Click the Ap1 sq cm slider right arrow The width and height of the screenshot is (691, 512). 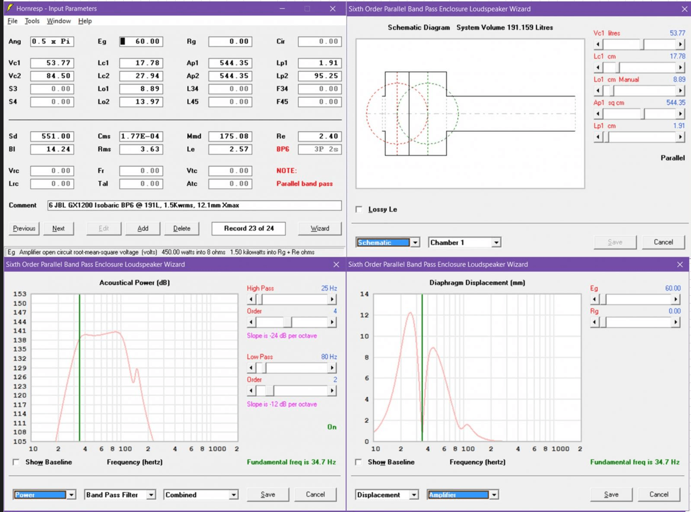tap(681, 114)
